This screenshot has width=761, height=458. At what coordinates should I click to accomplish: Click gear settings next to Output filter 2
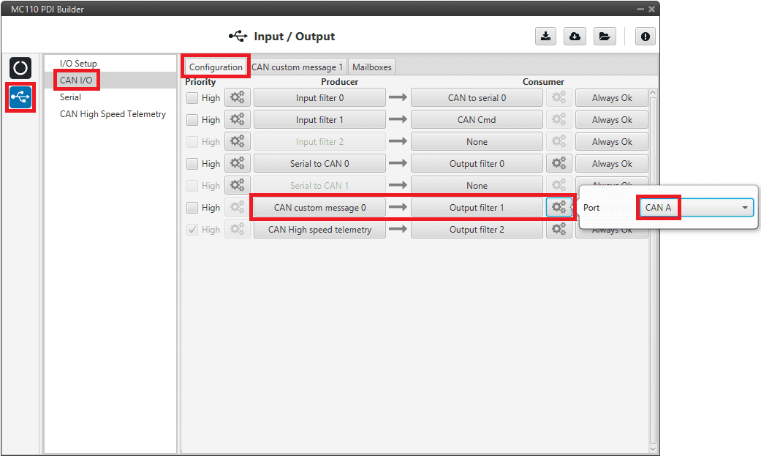click(559, 230)
